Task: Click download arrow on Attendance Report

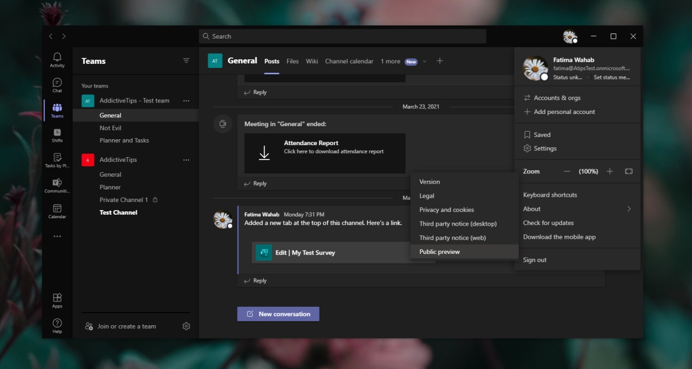Action: click(264, 153)
